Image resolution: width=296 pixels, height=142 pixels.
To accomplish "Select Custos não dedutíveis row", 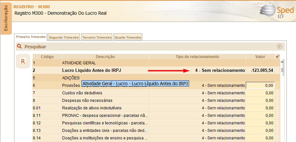I will tap(156, 93).
